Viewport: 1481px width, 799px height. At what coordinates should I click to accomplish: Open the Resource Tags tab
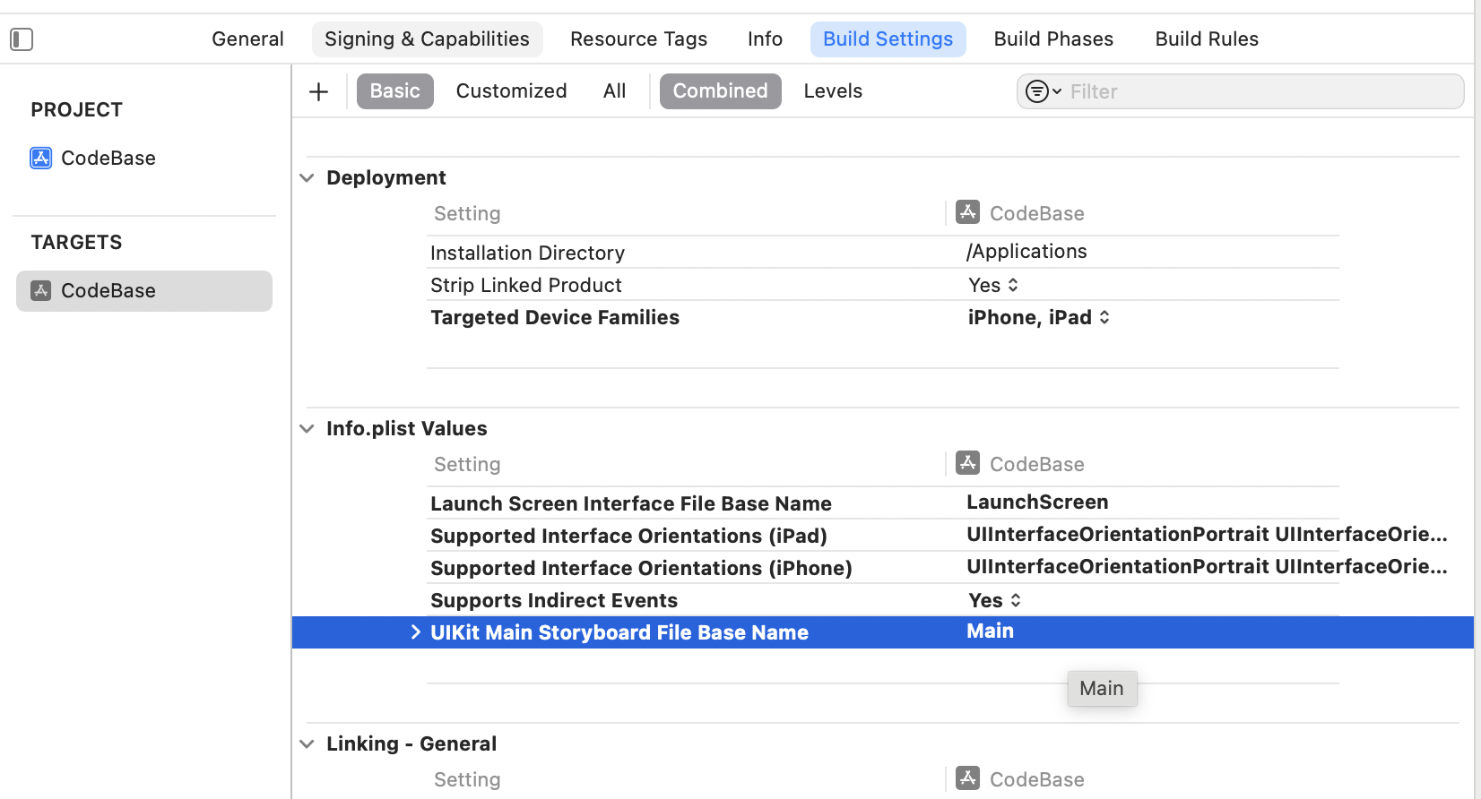[638, 39]
